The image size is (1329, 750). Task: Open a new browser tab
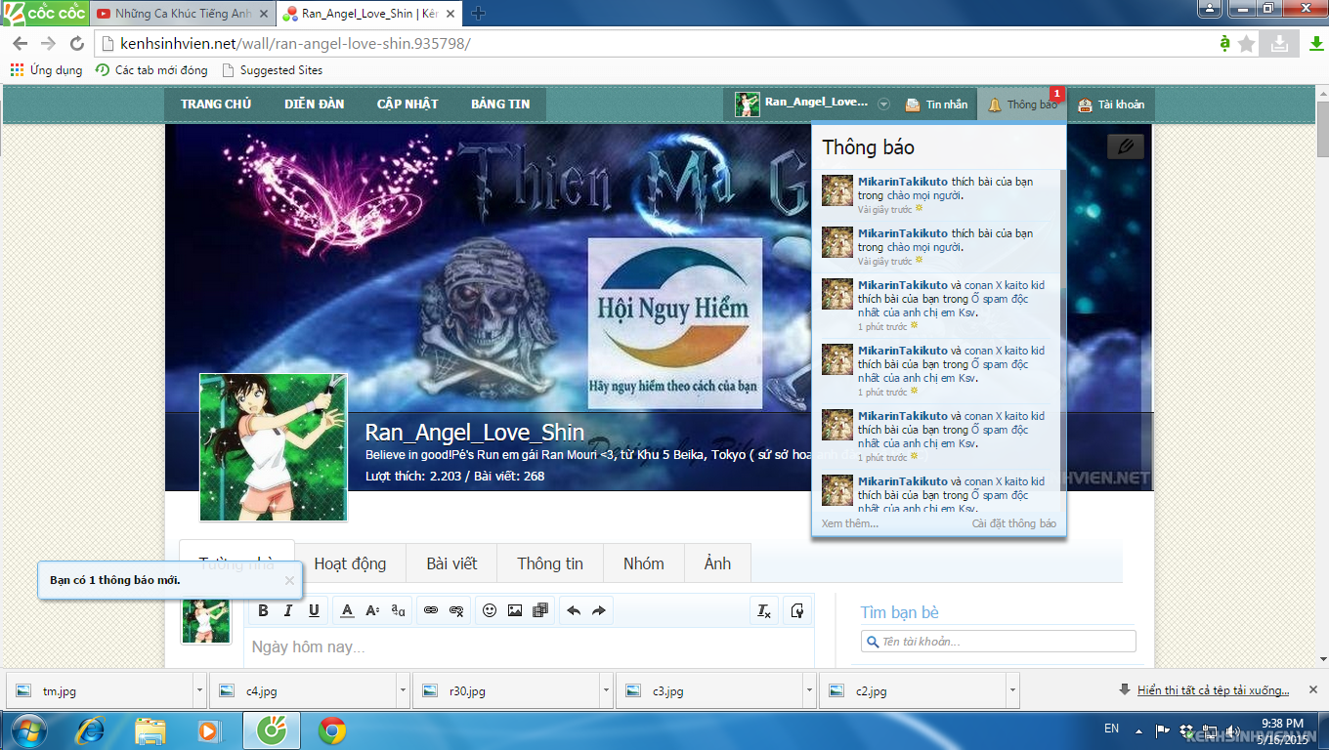pos(478,14)
